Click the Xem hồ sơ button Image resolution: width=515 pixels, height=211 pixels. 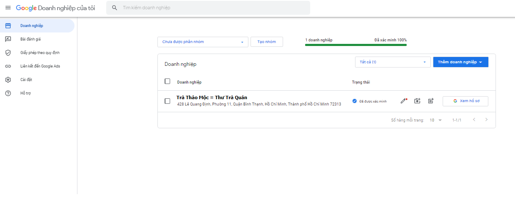[465, 101]
